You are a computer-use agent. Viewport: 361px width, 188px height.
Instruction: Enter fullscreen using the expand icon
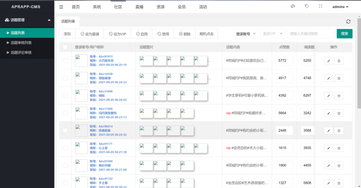click(321, 7)
